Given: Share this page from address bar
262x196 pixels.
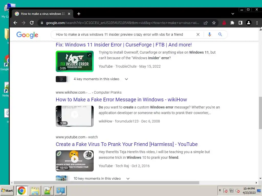Looking at the screenshot, I should (x=206, y=23).
